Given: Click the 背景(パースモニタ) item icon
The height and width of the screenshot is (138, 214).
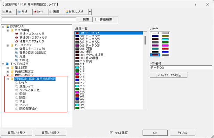Looking at the screenshot, I should [x=17, y=49].
